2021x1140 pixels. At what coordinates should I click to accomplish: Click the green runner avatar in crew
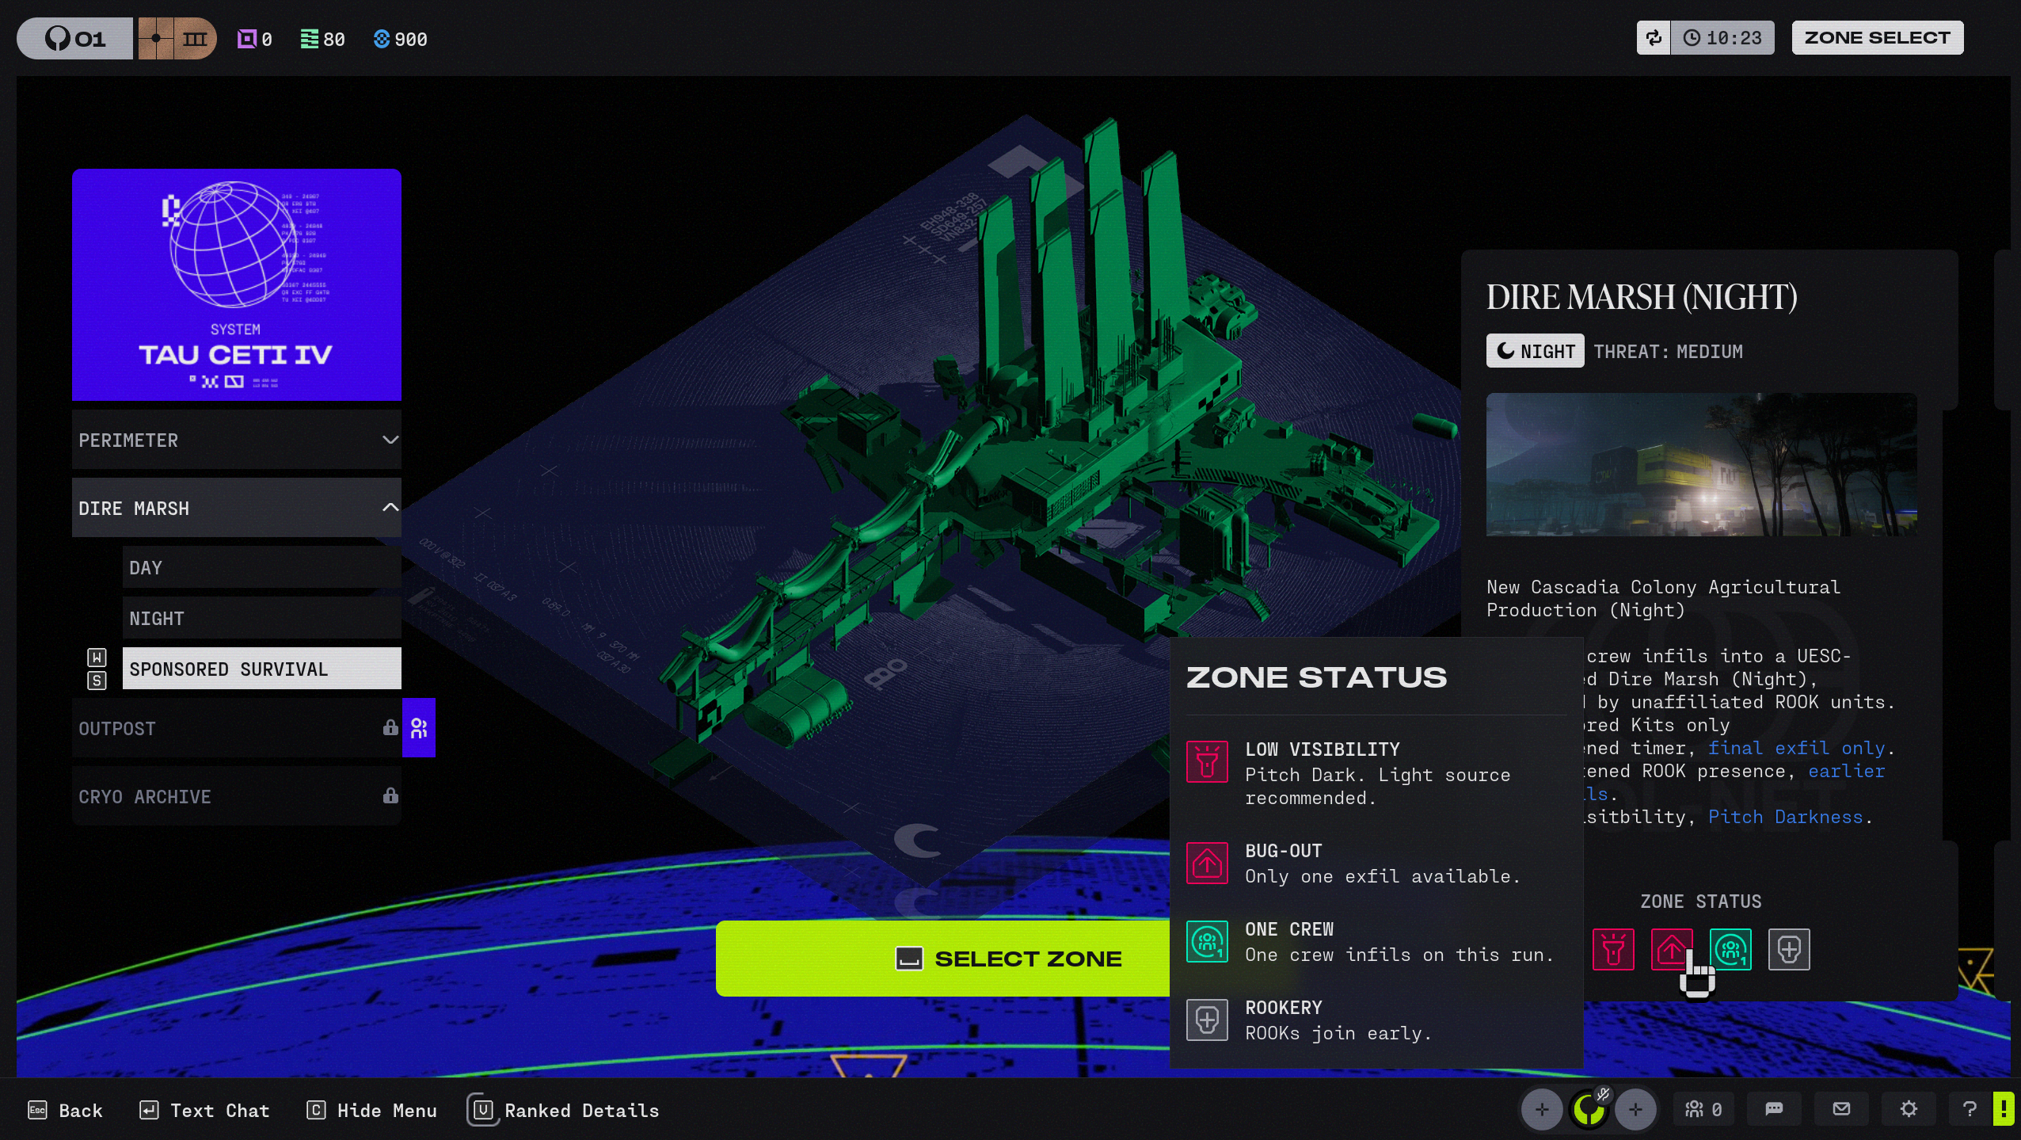tap(1588, 1110)
